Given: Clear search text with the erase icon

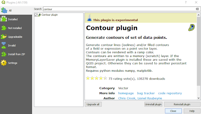Looking at the screenshot, I should pyautogui.click(x=197, y=9).
